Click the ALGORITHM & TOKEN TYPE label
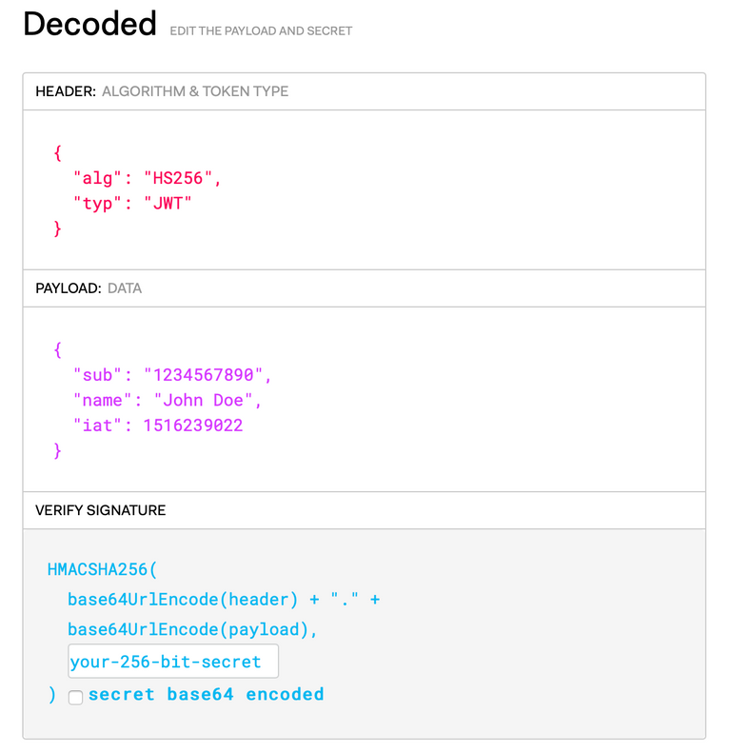This screenshot has width=731, height=753. click(195, 91)
